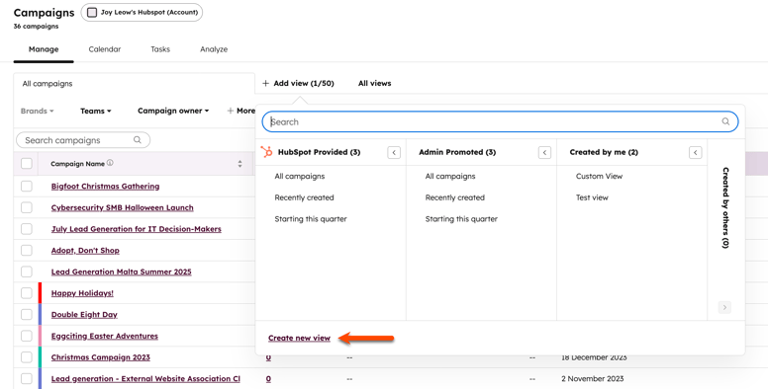Choose All campaigns under HubSpot Provided
Image resolution: width=768 pixels, height=389 pixels.
[300, 176]
